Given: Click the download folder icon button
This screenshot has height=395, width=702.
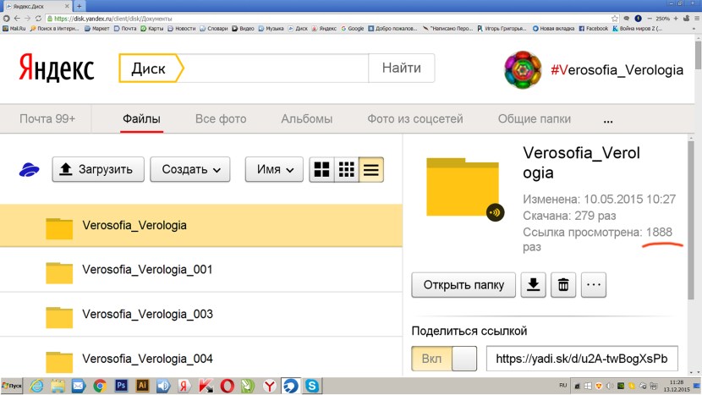Looking at the screenshot, I should pos(533,285).
